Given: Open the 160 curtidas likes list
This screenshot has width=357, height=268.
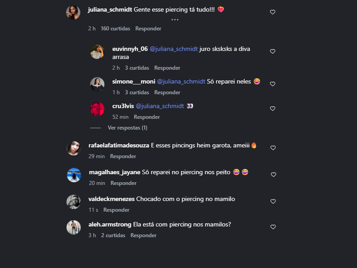Looking at the screenshot, I should pos(116,29).
